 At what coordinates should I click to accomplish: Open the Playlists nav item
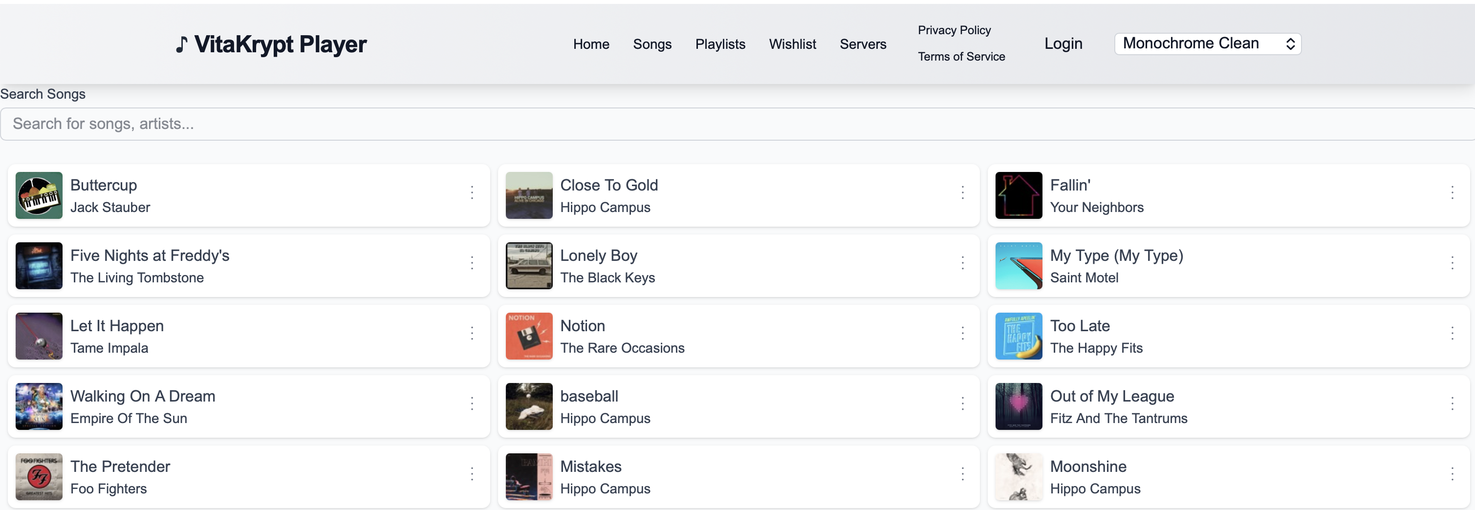pos(720,44)
